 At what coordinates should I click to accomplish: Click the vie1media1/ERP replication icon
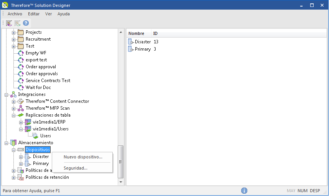pyautogui.click(x=28, y=122)
